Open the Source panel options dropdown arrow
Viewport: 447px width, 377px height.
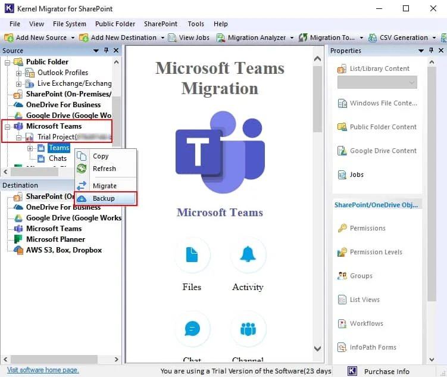tap(96, 51)
